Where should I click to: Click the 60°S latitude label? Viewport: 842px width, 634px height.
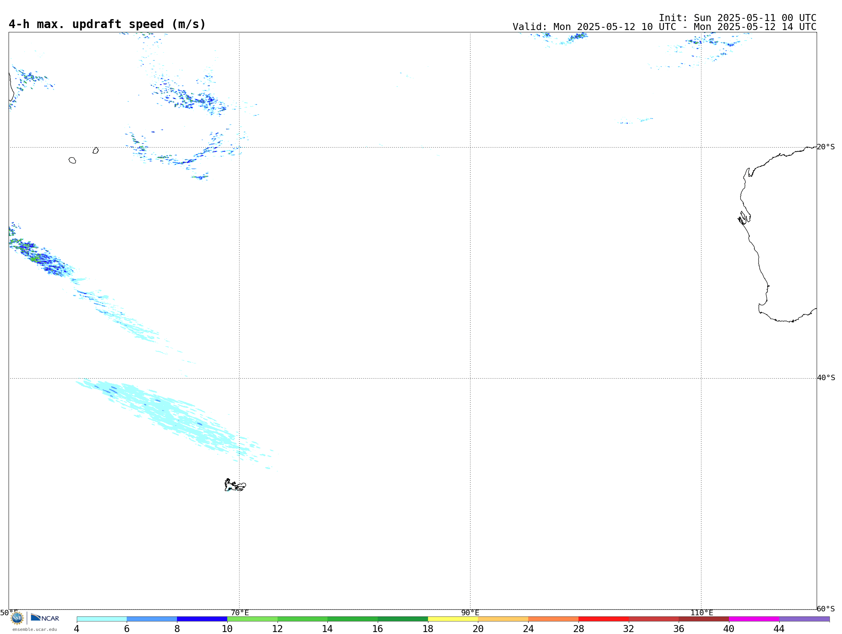[826, 609]
